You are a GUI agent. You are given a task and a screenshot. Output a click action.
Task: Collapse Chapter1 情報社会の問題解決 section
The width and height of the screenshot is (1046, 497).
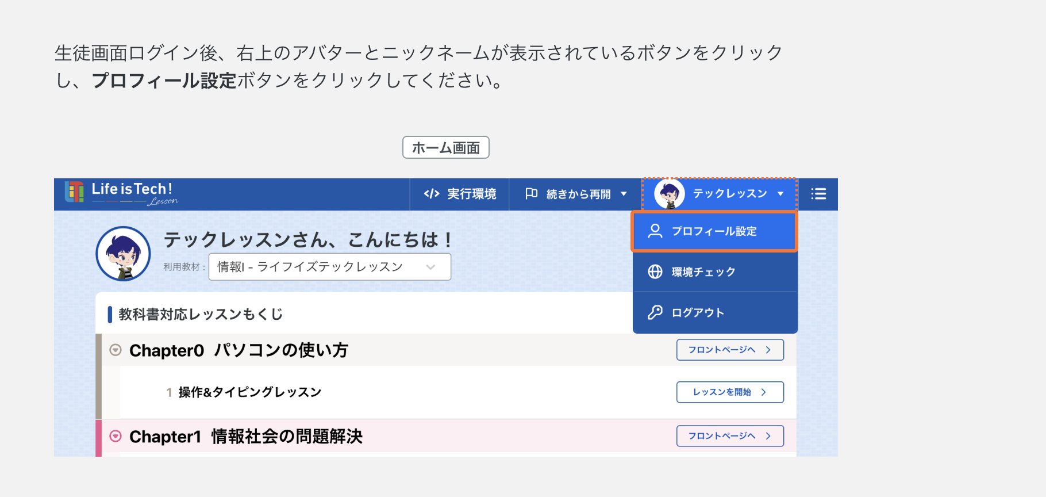click(x=116, y=436)
